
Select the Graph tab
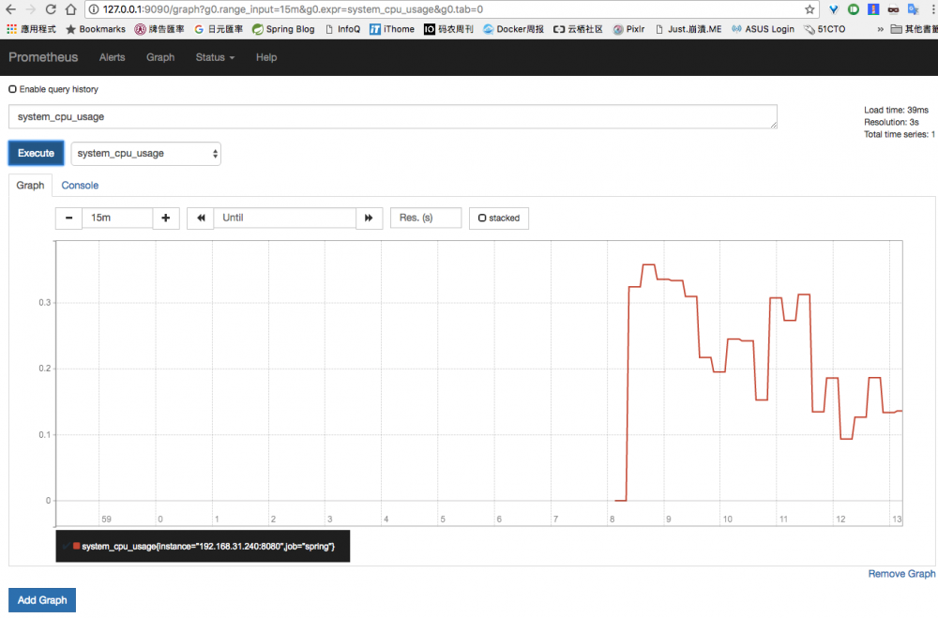[x=30, y=186]
